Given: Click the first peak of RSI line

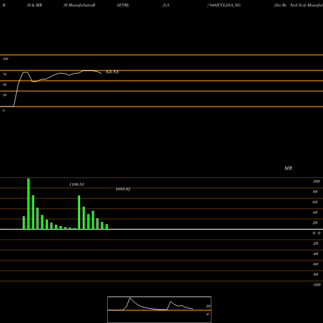Looking at the screenshot, I should [25, 72].
